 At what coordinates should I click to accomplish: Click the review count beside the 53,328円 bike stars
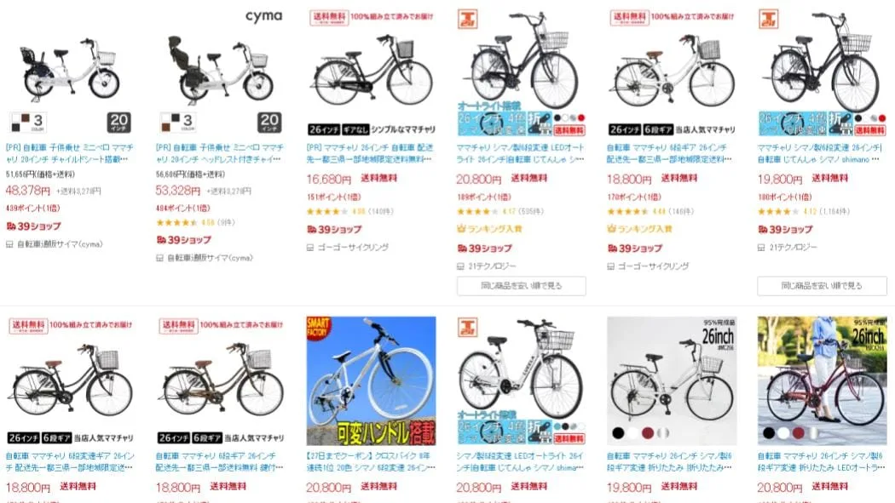tap(226, 223)
